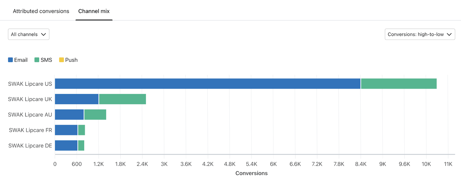Image resolution: width=461 pixels, height=179 pixels.
Task: Click the SWAK Lipcare FR bar
Action: (69, 130)
